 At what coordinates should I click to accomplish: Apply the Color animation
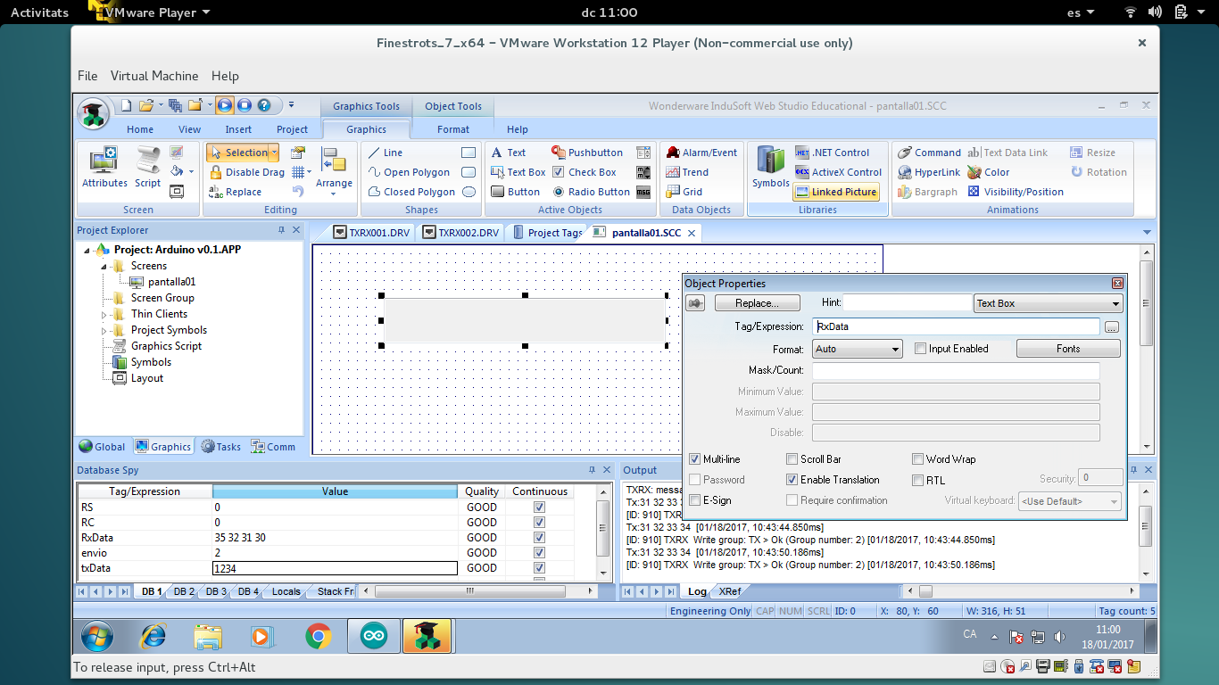[x=988, y=172]
